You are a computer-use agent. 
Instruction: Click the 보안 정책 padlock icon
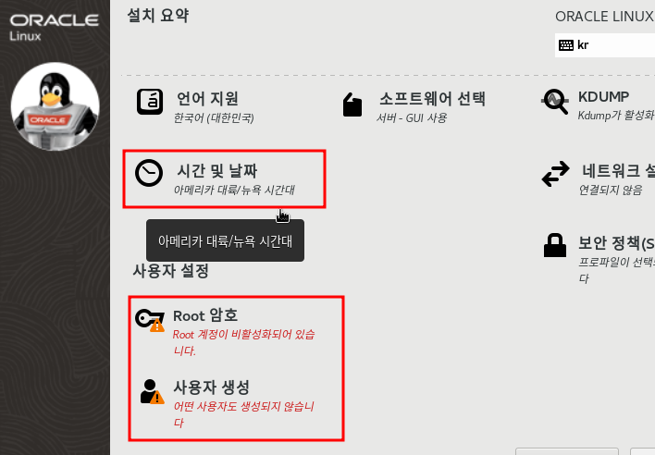point(555,245)
